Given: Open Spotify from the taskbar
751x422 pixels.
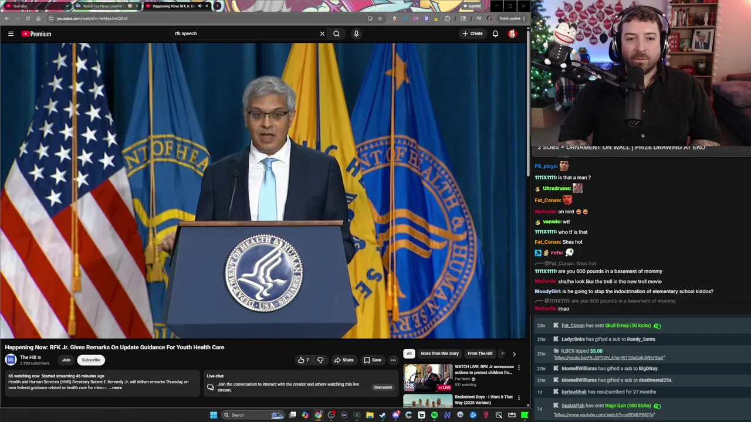Looking at the screenshot, I should pyautogui.click(x=434, y=415).
